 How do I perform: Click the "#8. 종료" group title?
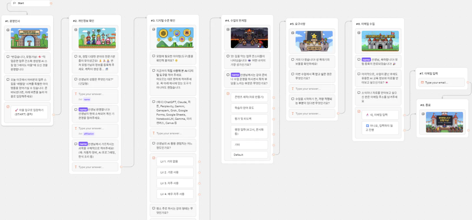[x=425, y=105]
